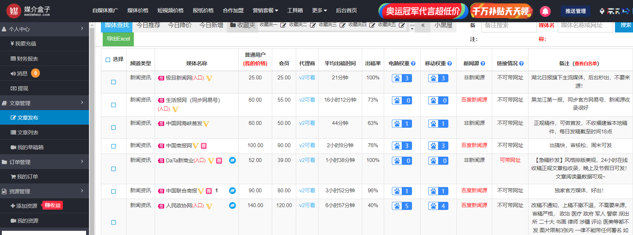Expand the 订单管理 sidebar section
Screen dimensions: 633x235
tap(44, 162)
